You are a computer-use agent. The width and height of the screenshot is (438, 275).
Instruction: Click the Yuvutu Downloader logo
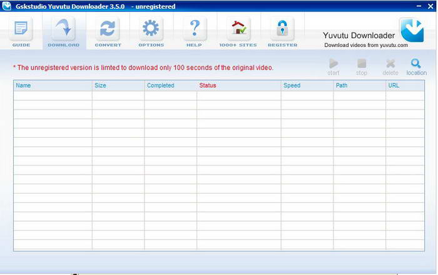pos(412,30)
